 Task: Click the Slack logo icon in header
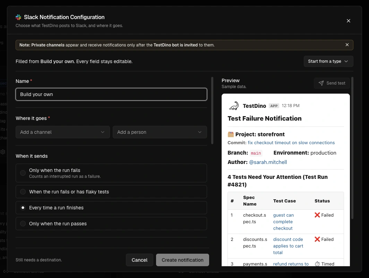(18, 17)
